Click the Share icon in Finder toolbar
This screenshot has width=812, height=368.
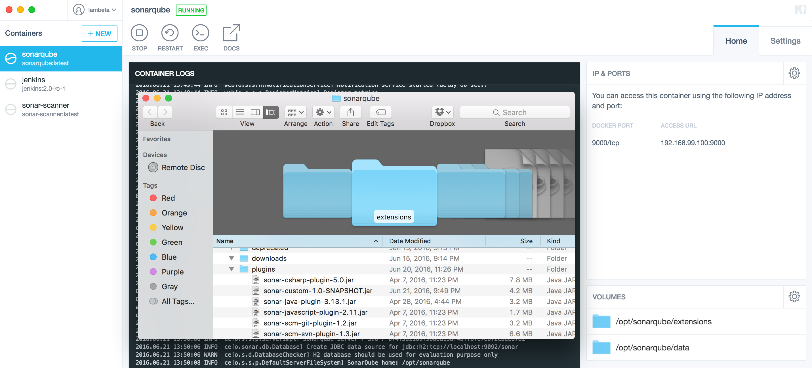(x=350, y=112)
